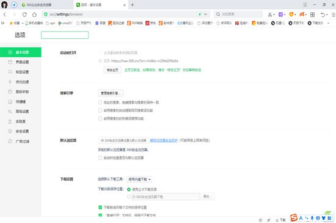Click the 下载 button in status bar
Image resolution: width=336 pixels, height=223 pixels.
point(280,220)
